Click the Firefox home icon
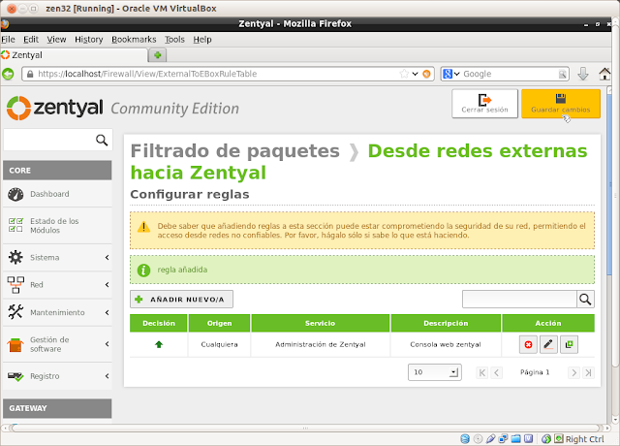620x446 pixels. (604, 74)
